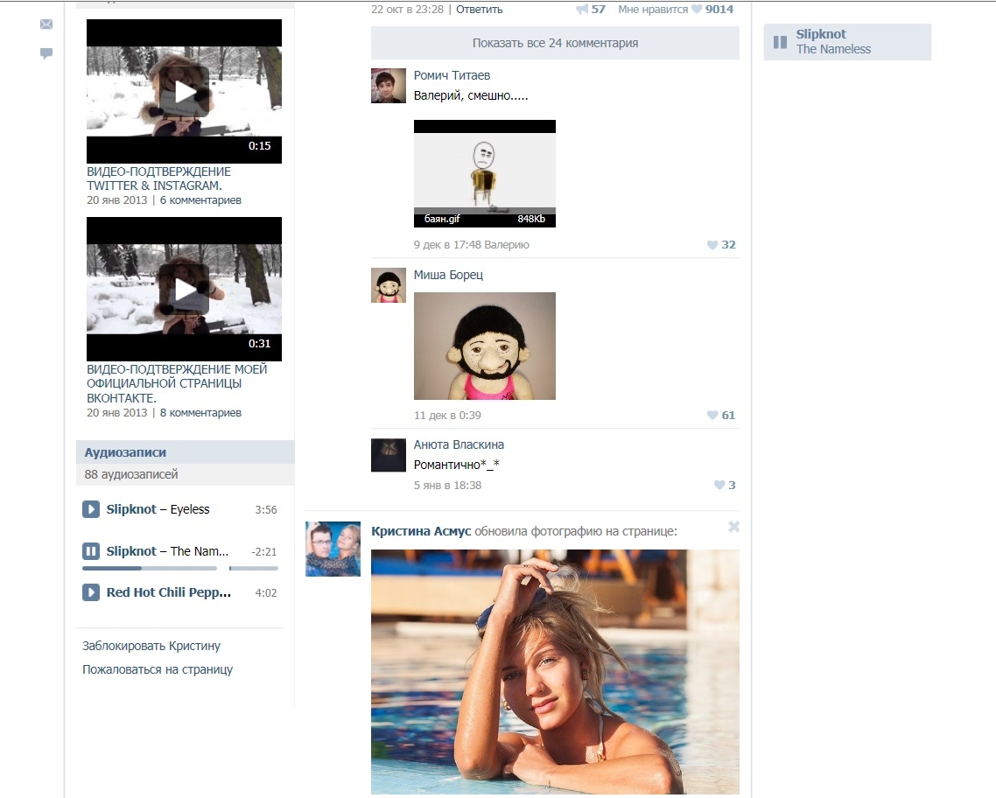Adjust the audio volume slider
The image size is (996, 798).
coord(254,568)
